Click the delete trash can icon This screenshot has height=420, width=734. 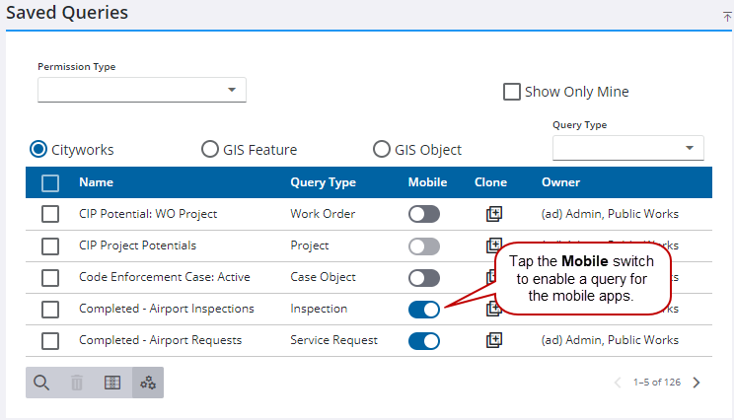coord(77,383)
